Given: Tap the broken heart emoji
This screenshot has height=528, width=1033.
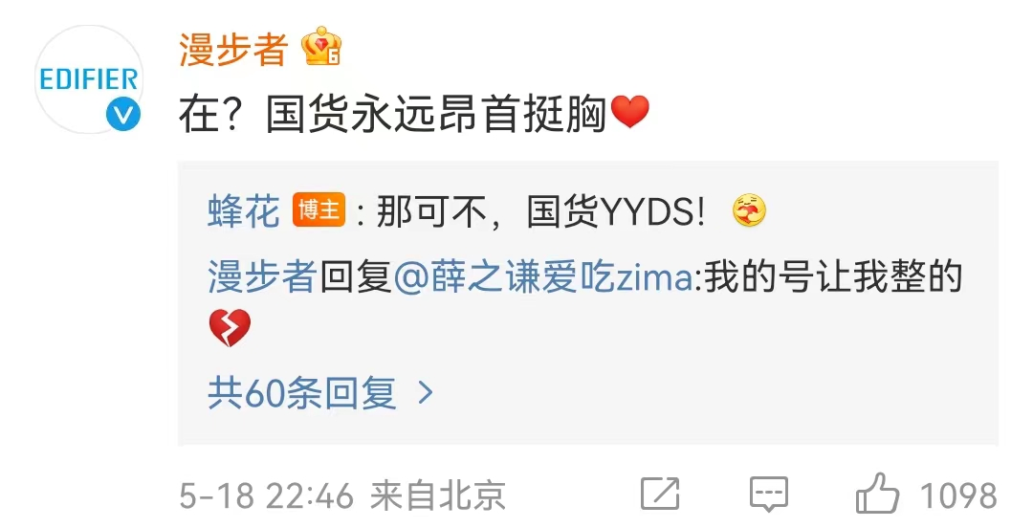Looking at the screenshot, I should coord(230,328).
